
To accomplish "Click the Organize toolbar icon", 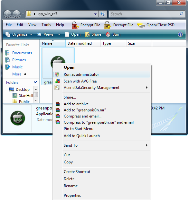I will coord(8,34).
